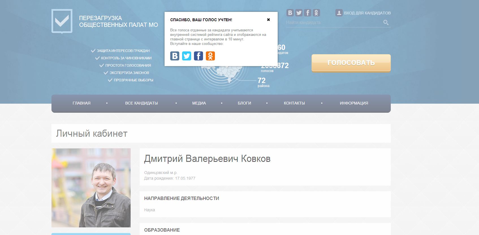Focus the 'Найти кандидата' search field
479x235 pixels.
(x=334, y=23)
